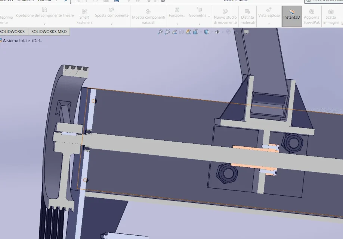Open the Funzioni assembly features tool

click(177, 13)
